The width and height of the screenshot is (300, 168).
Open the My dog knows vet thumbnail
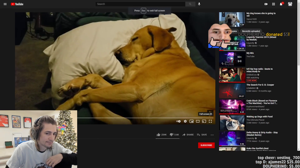point(232,20)
